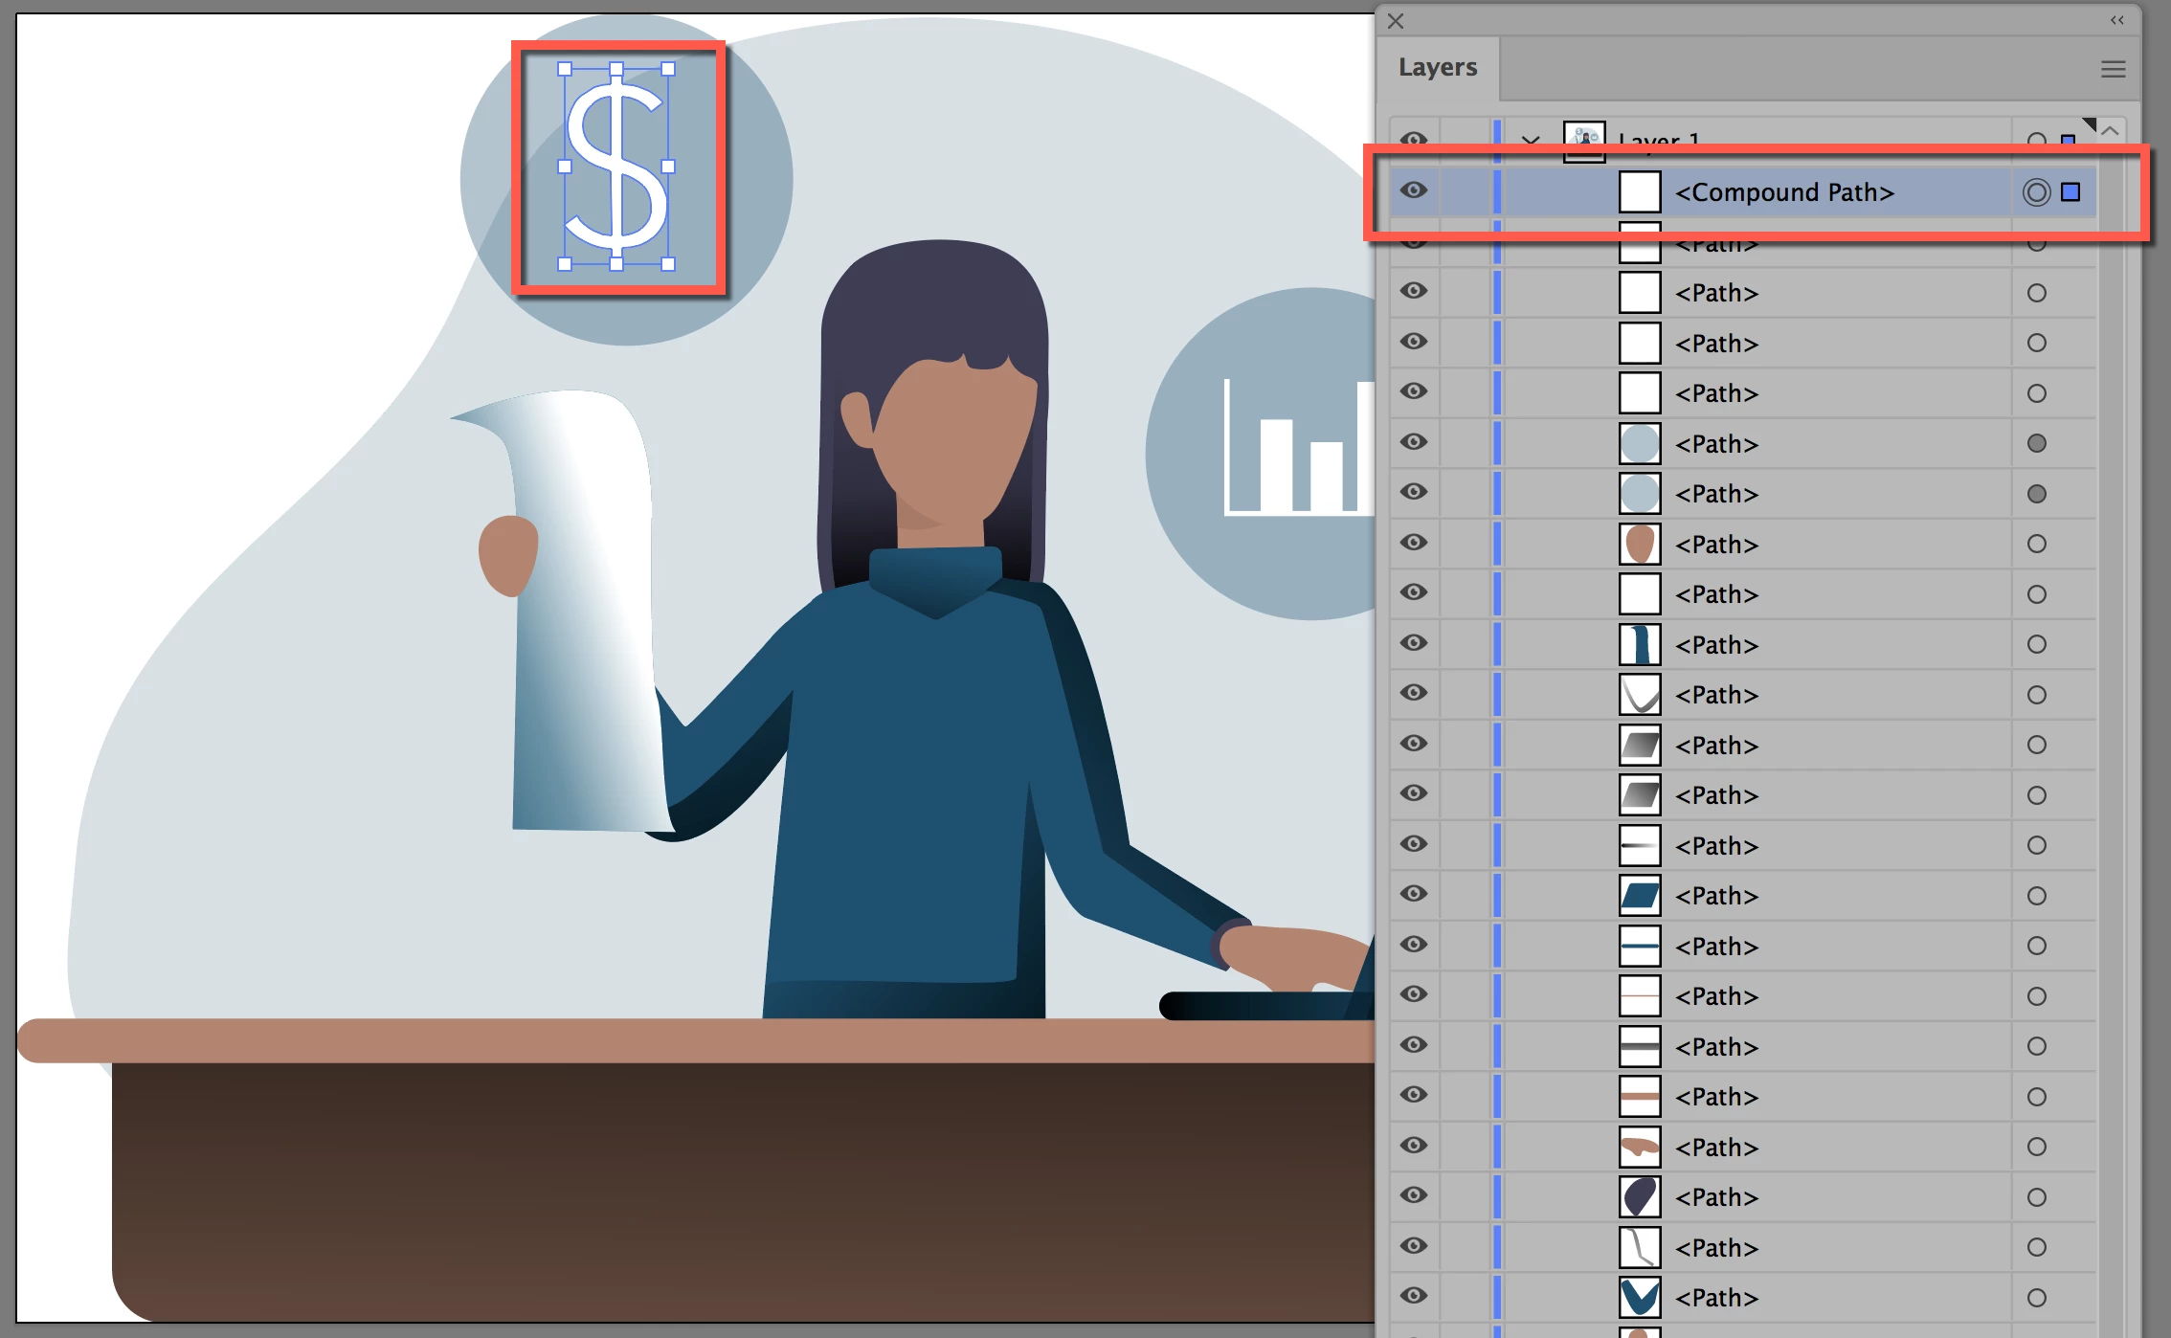Collapse the panel with double-arrow icon

(2116, 20)
